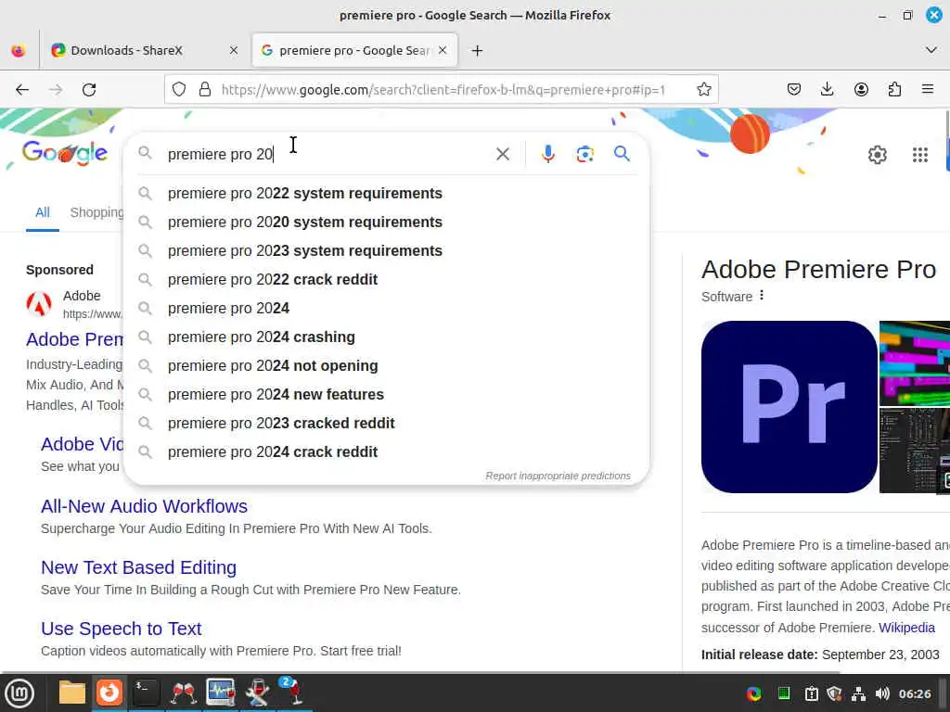The image size is (950, 712).
Task: Click the Google doodle logo
Action: [65, 154]
